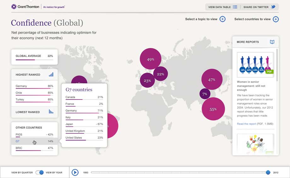290x178 pixels.
Task: Select the BRIC country group
Action: point(19,148)
